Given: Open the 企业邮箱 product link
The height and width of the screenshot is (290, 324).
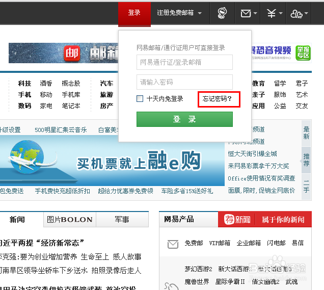Looking at the screenshot, I should [x=249, y=243].
